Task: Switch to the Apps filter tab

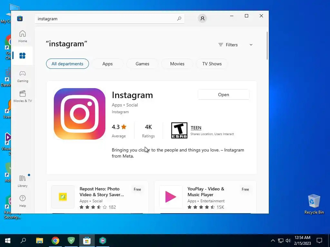Action: click(x=107, y=64)
